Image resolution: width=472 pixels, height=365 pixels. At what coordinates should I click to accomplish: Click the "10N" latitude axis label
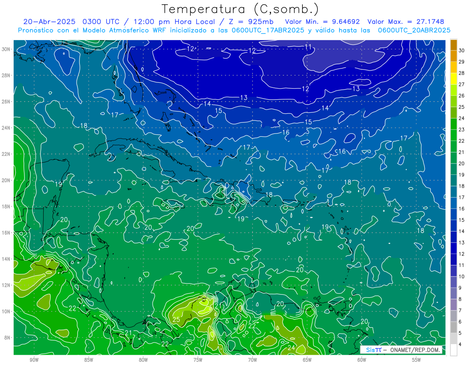coord(7,311)
